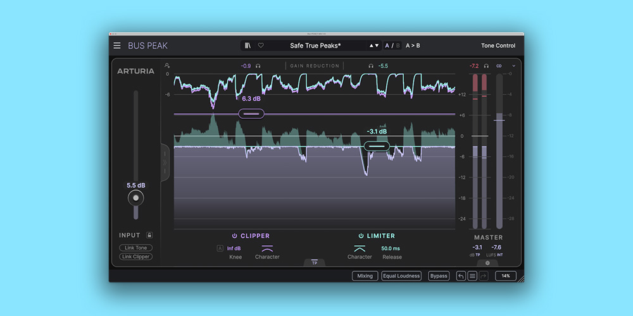Open the hamburger main menu
633x316 pixels.
117,46
